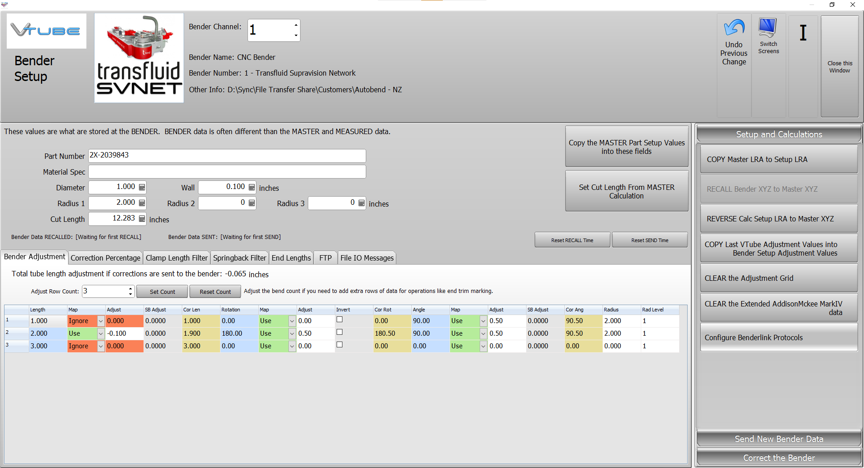This screenshot has height=468, width=864.
Task: Open the Clamp Length Filter tab
Action: [x=176, y=258]
